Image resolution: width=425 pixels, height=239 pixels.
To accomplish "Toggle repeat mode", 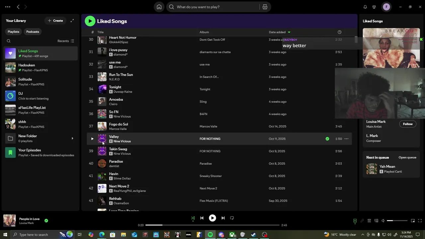I will (232, 218).
